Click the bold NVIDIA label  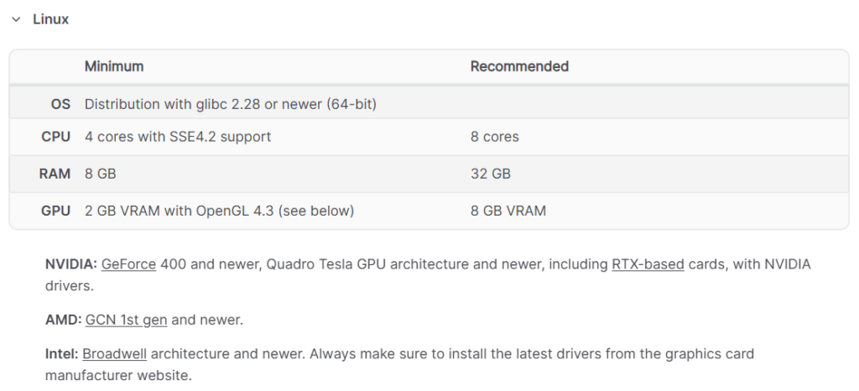coord(71,264)
